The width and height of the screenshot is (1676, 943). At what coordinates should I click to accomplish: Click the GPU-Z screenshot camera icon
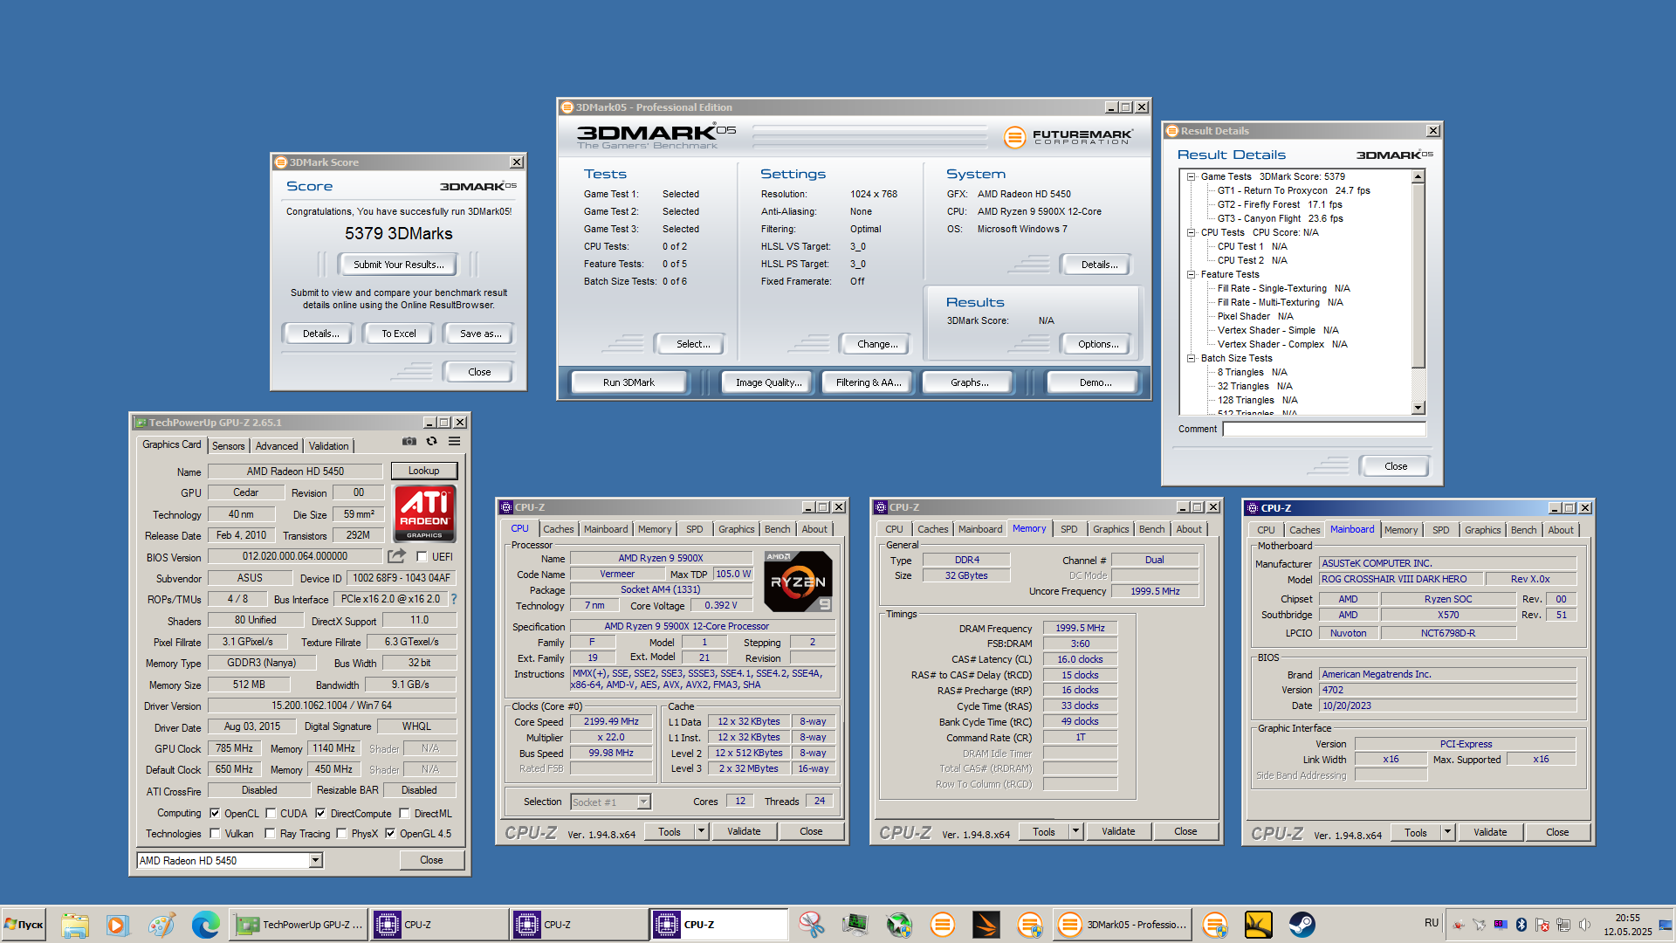pyautogui.click(x=409, y=442)
